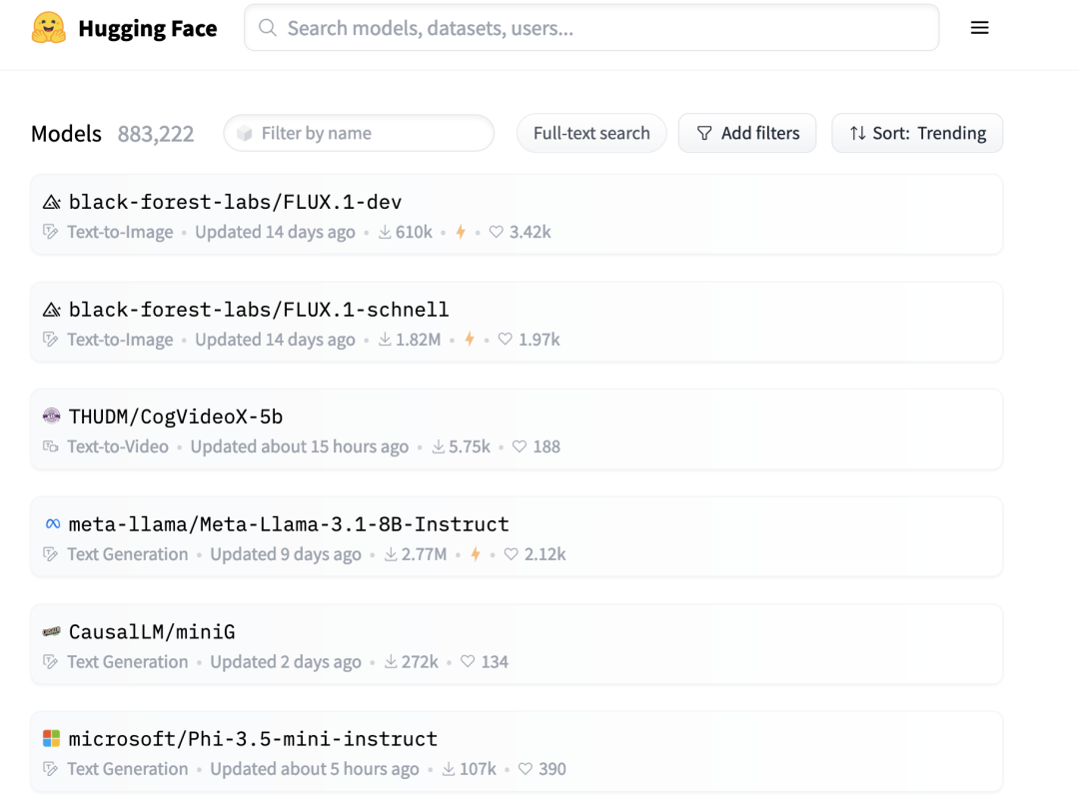Click the heart icon on CogVideoX-5b

click(x=520, y=447)
